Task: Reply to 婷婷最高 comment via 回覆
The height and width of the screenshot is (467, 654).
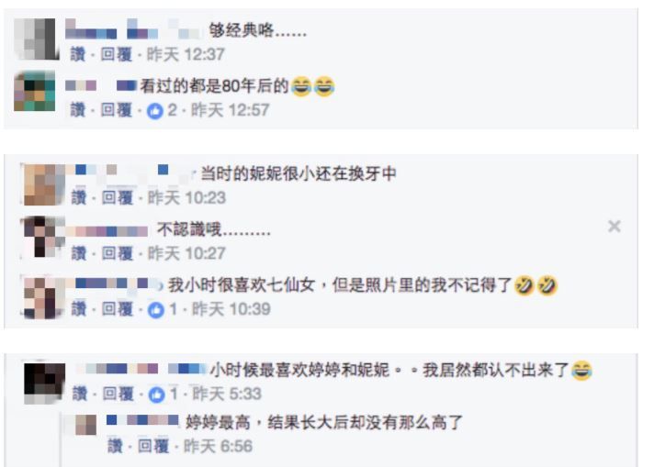Action: pyautogui.click(x=153, y=446)
